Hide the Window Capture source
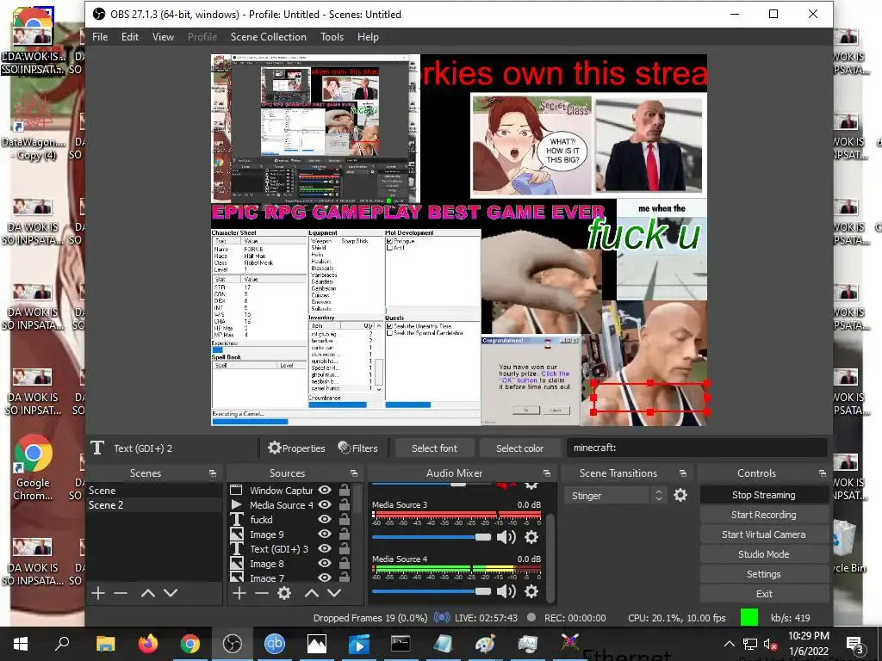Image resolution: width=882 pixels, height=661 pixels. pos(325,490)
